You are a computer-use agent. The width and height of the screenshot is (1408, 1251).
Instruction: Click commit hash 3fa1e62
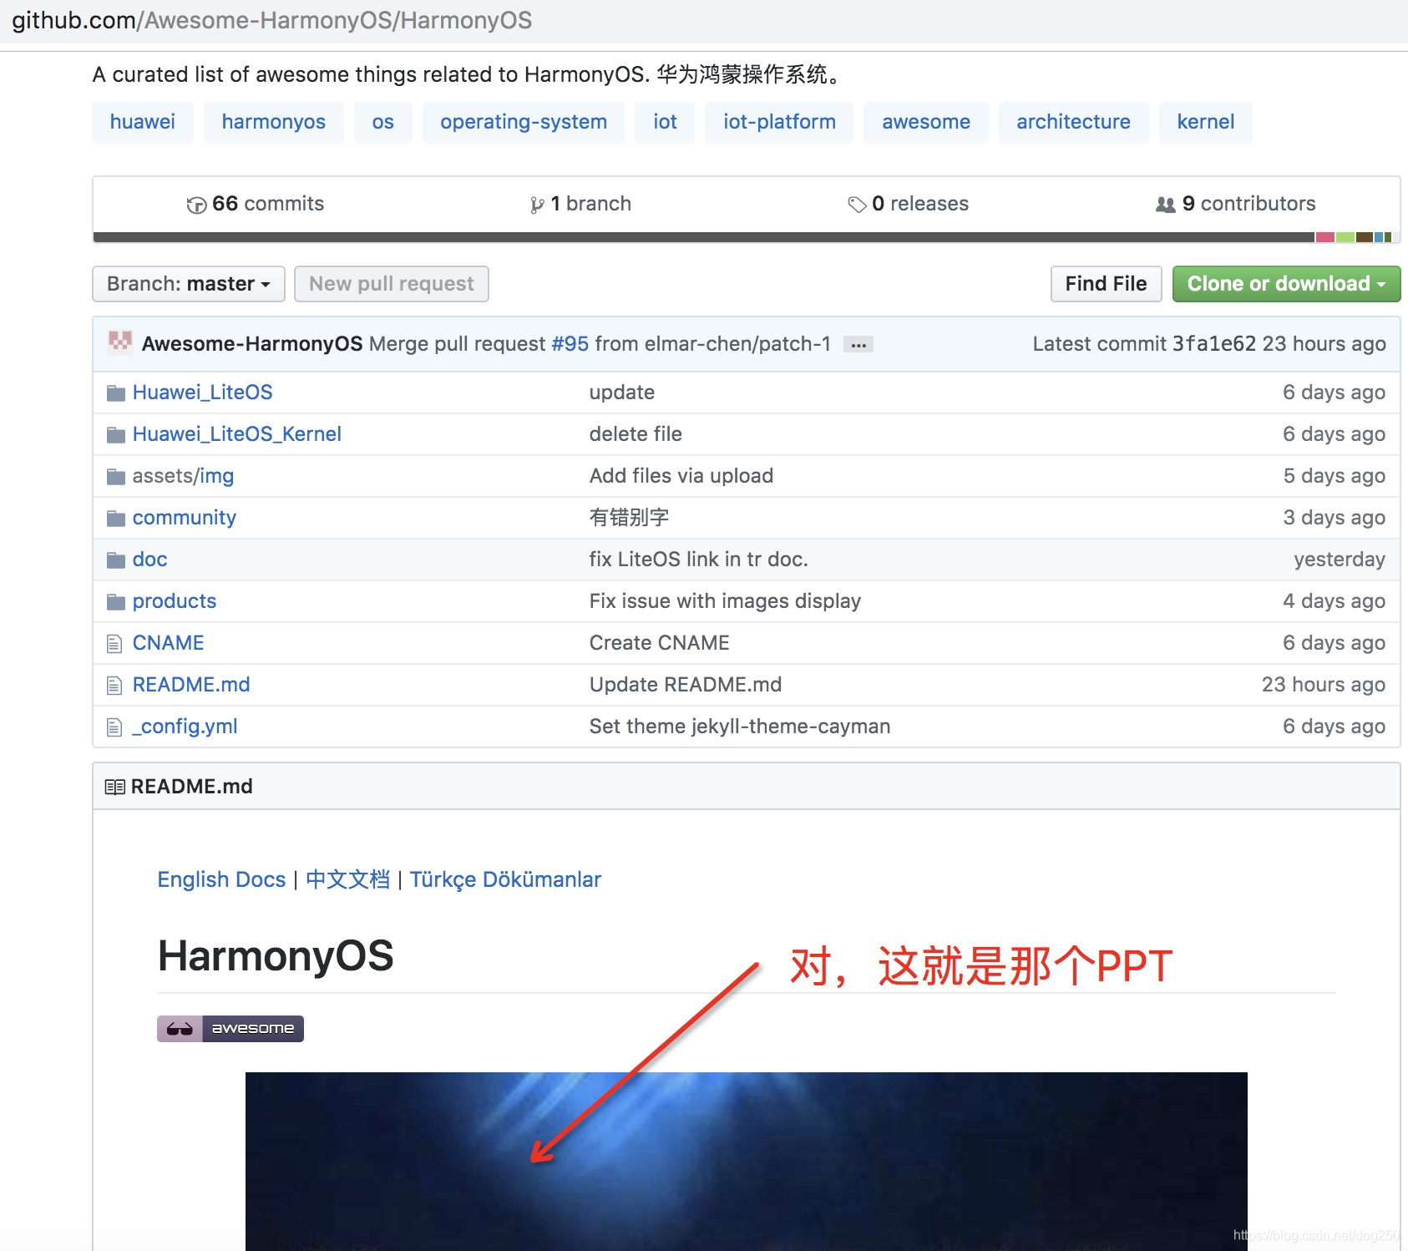tap(1214, 344)
